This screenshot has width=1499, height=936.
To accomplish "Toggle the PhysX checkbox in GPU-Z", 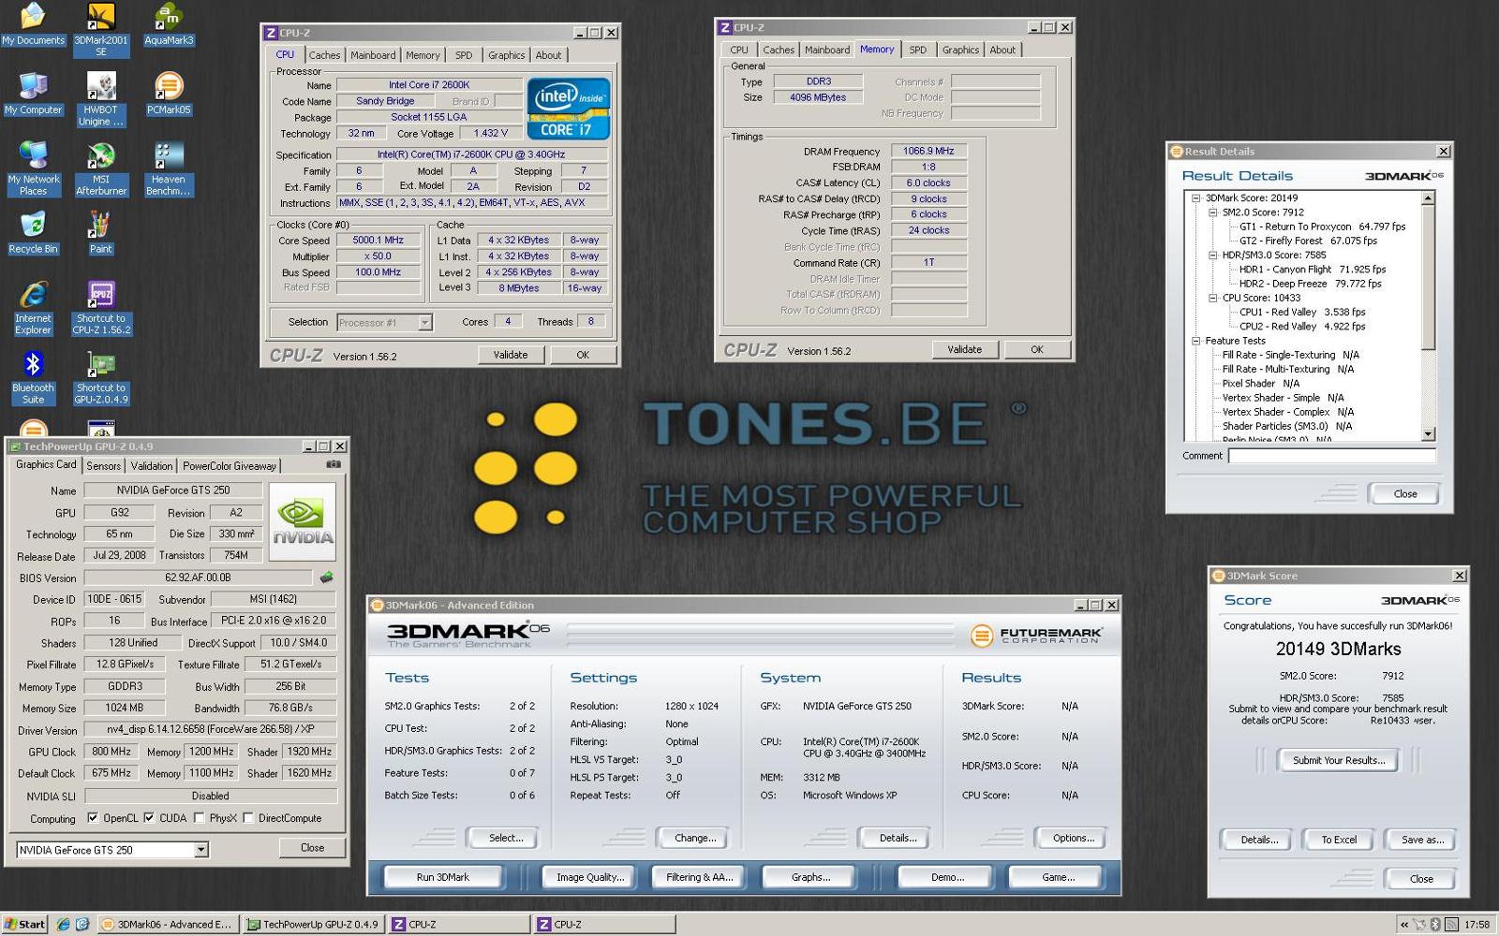I will [x=199, y=817].
